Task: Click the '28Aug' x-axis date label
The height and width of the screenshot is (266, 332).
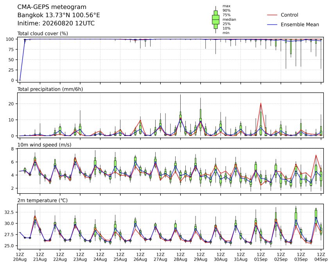Action: [180, 259]
